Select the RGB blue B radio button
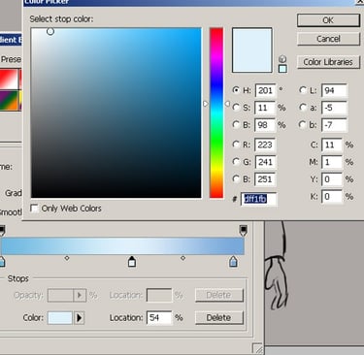Viewport: 364px width, 355px height. coord(236,178)
